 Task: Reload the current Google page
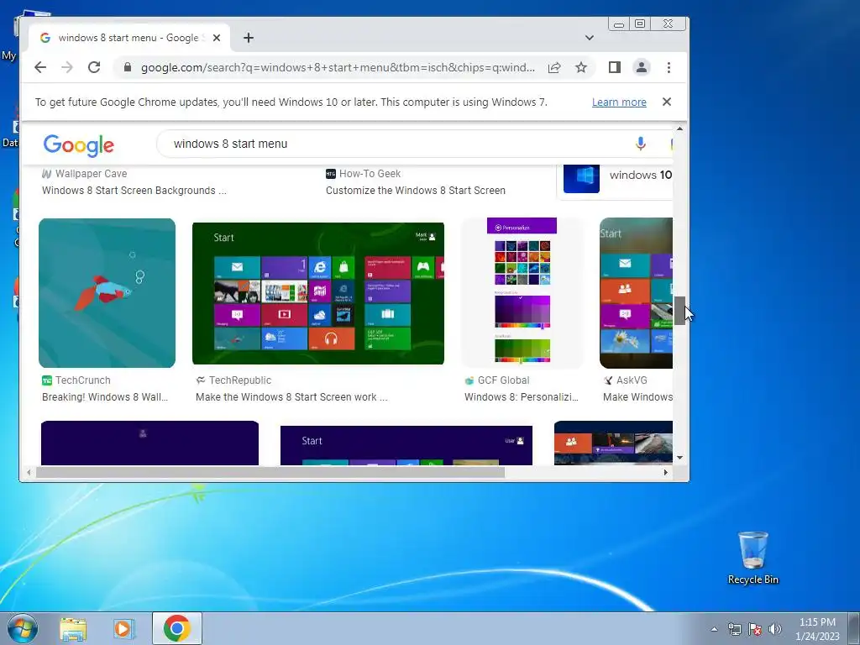point(94,67)
